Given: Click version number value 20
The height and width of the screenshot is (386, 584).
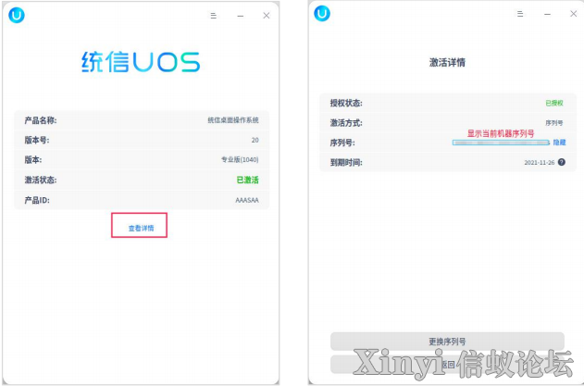Looking at the screenshot, I should coord(255,140).
